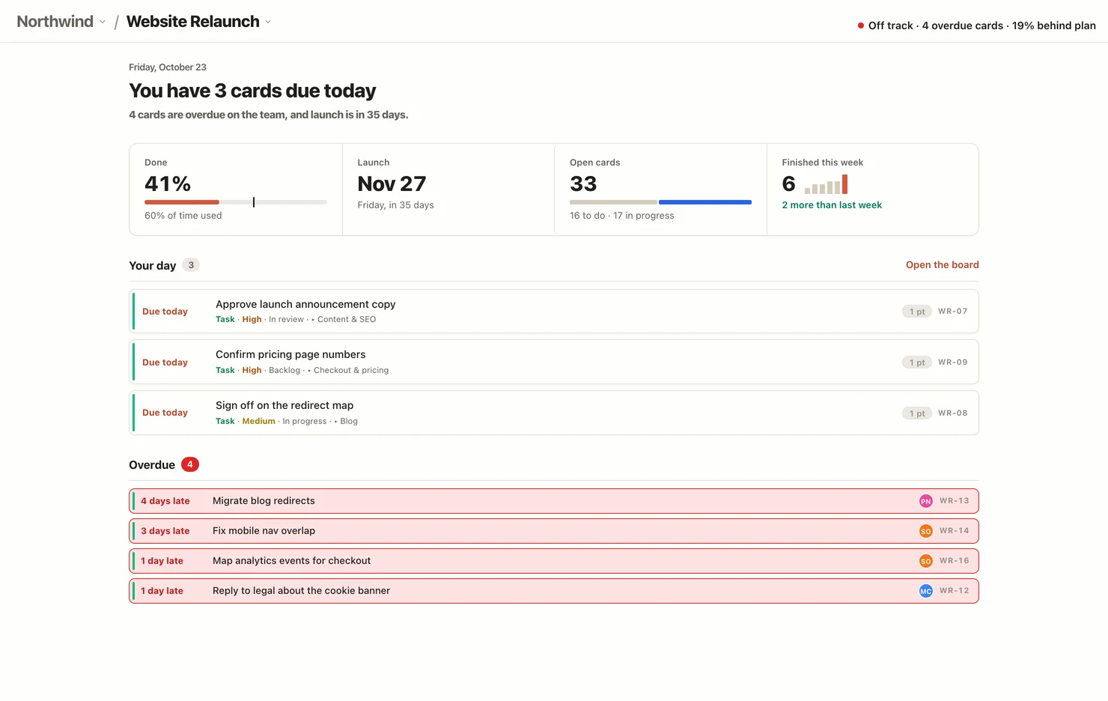Viewport: 1108px width, 701px height.
Task: Click Content & SEO label on WR-07 card
Action: tap(347, 320)
